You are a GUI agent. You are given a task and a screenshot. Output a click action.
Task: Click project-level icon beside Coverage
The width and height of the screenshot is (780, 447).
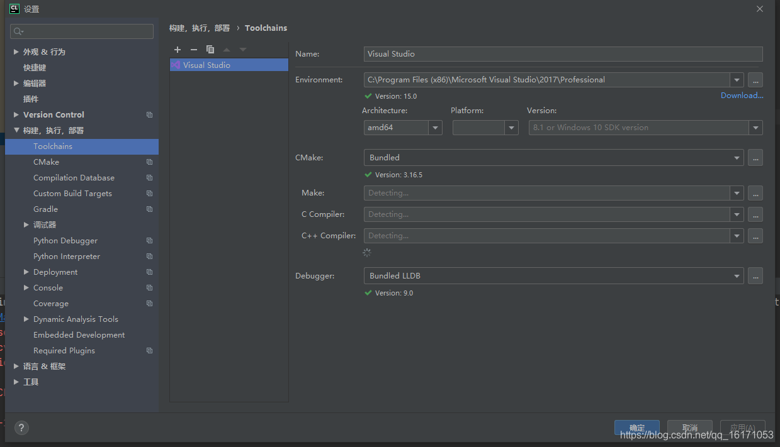pos(149,303)
